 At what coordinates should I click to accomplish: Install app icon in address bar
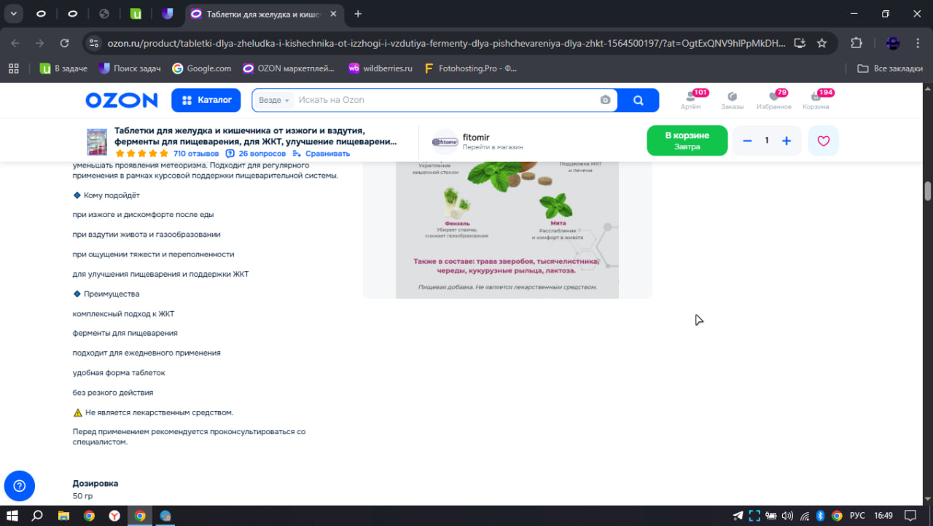pyautogui.click(x=800, y=43)
